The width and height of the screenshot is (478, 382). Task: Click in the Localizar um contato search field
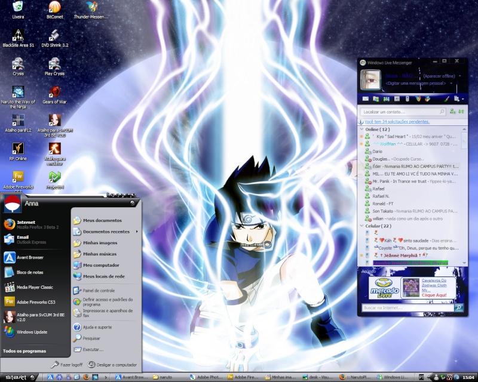click(403, 112)
